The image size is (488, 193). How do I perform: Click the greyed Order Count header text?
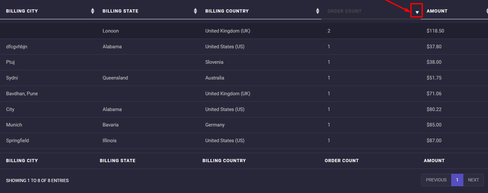pyautogui.click(x=345, y=11)
